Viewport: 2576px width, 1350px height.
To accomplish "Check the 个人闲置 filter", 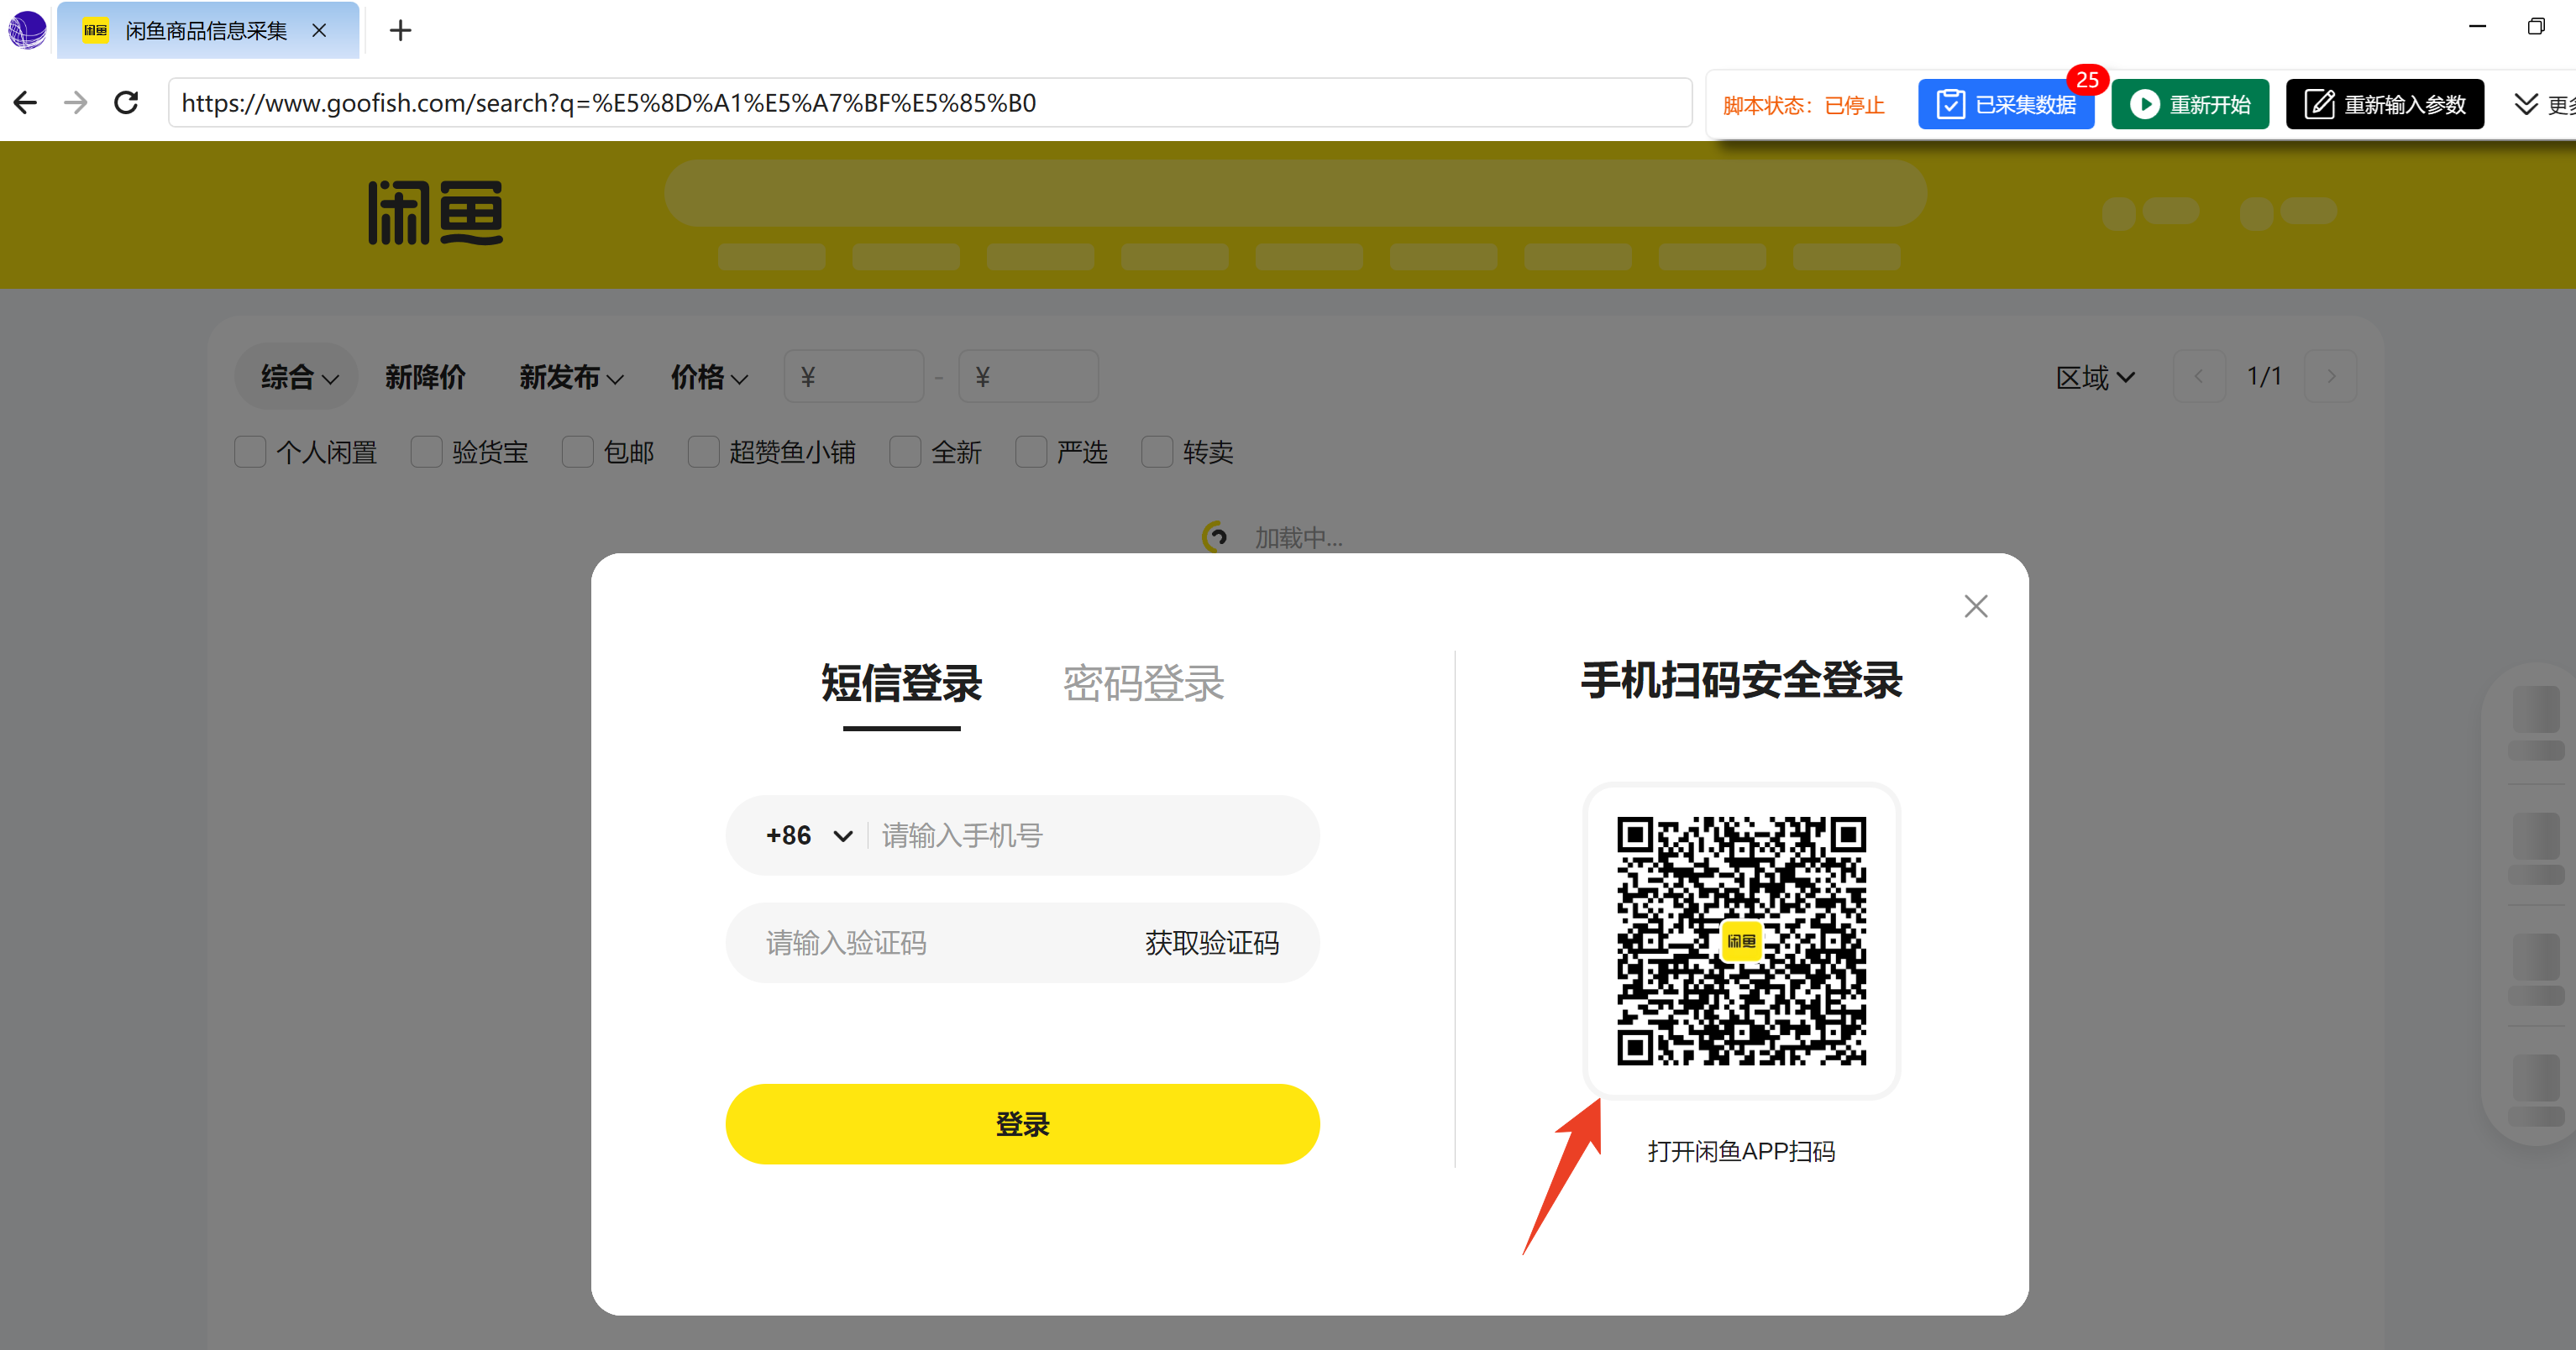I will 250,452.
